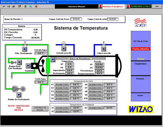Open Banco de Resistências control panel icon
This screenshot has width=163, height=127.
pyautogui.click(x=53, y=60)
